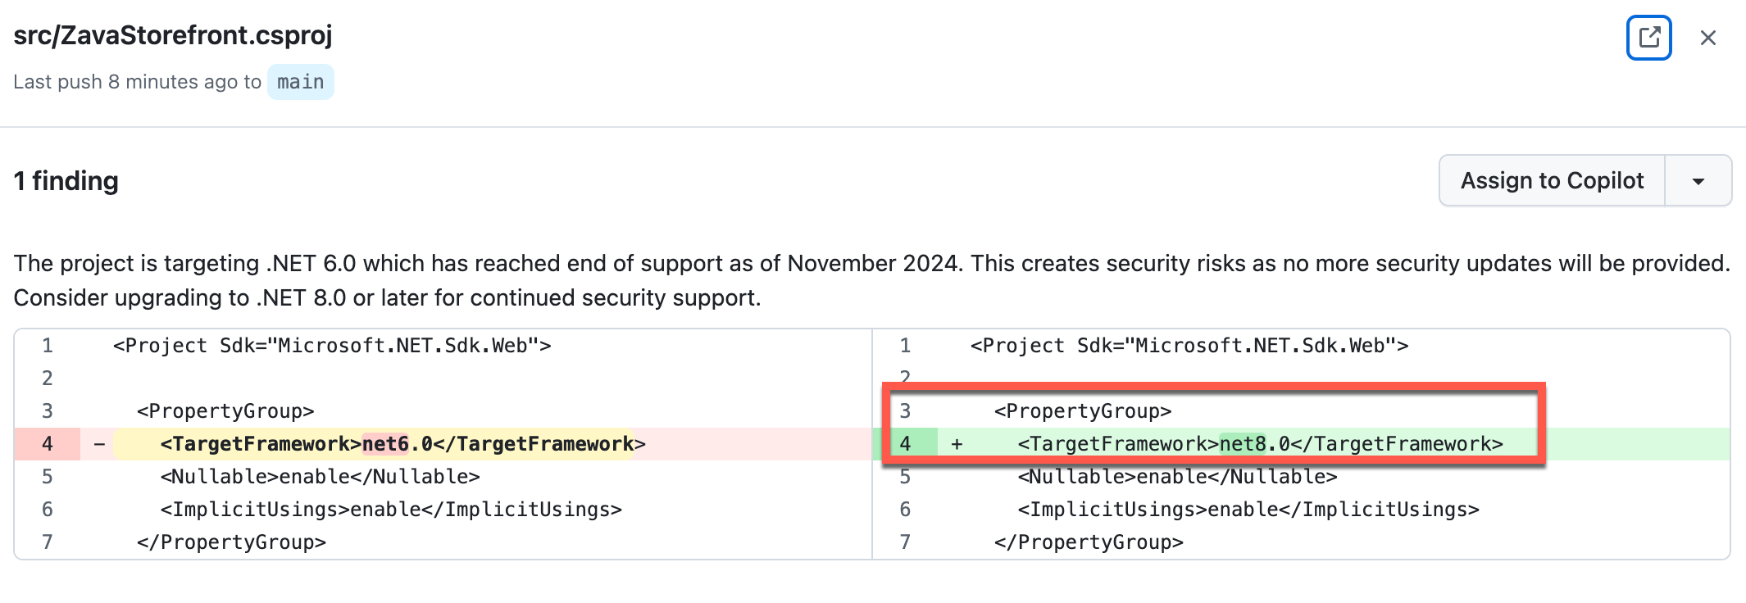1746x603 pixels.
Task: Click the removed net6.0 TargetFramework line
Action: coord(402,443)
